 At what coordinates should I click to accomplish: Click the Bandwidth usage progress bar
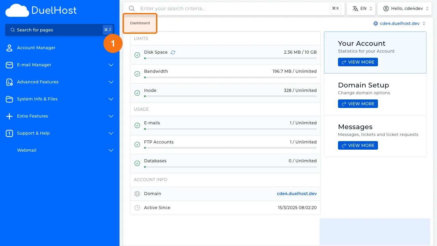pyautogui.click(x=231, y=77)
